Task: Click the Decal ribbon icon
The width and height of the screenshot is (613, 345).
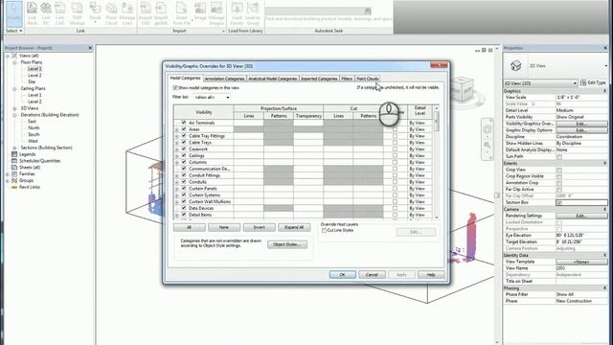Action: click(95, 12)
